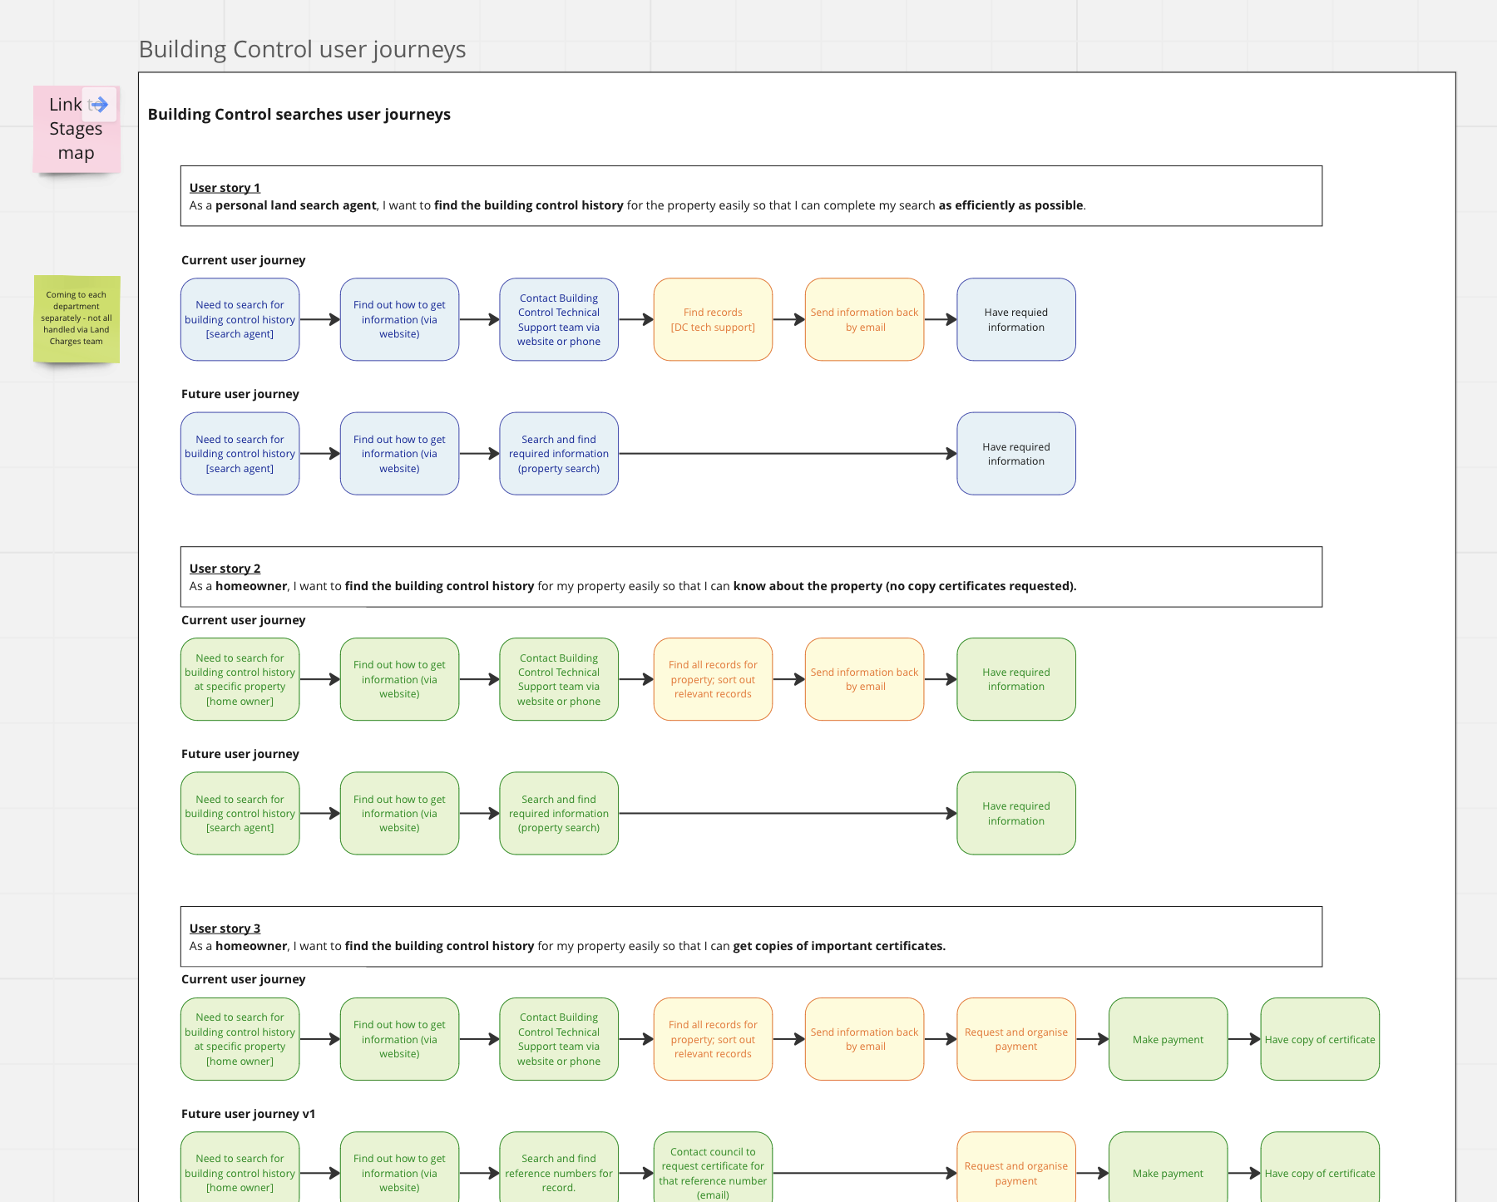Click the 'Search and find required information (property search)' node
Viewport: 1497px width, 1202px height.
pos(558,453)
